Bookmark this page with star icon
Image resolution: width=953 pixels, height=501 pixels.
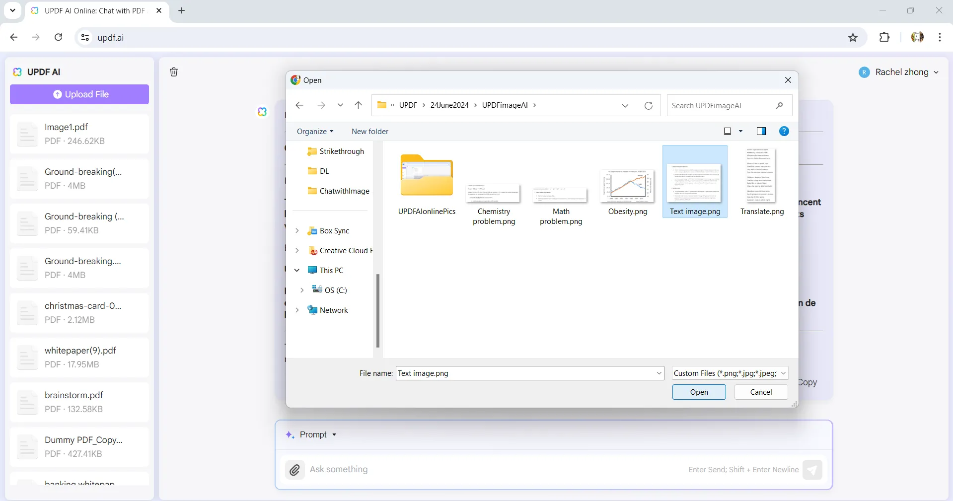point(853,38)
